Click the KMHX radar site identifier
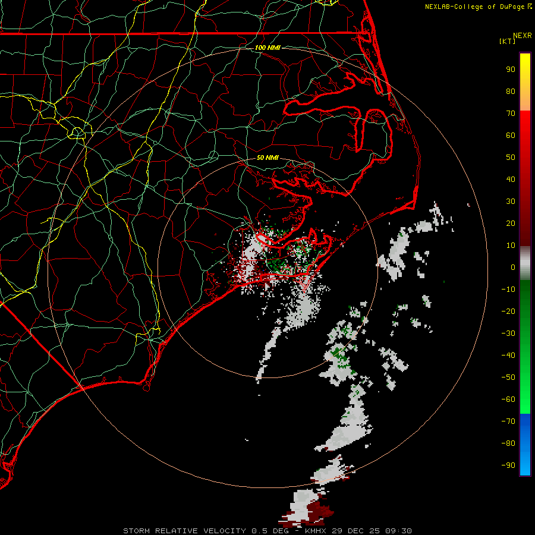The width and height of the screenshot is (535, 535). (x=315, y=531)
